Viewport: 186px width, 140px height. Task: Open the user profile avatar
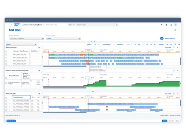[176, 25]
